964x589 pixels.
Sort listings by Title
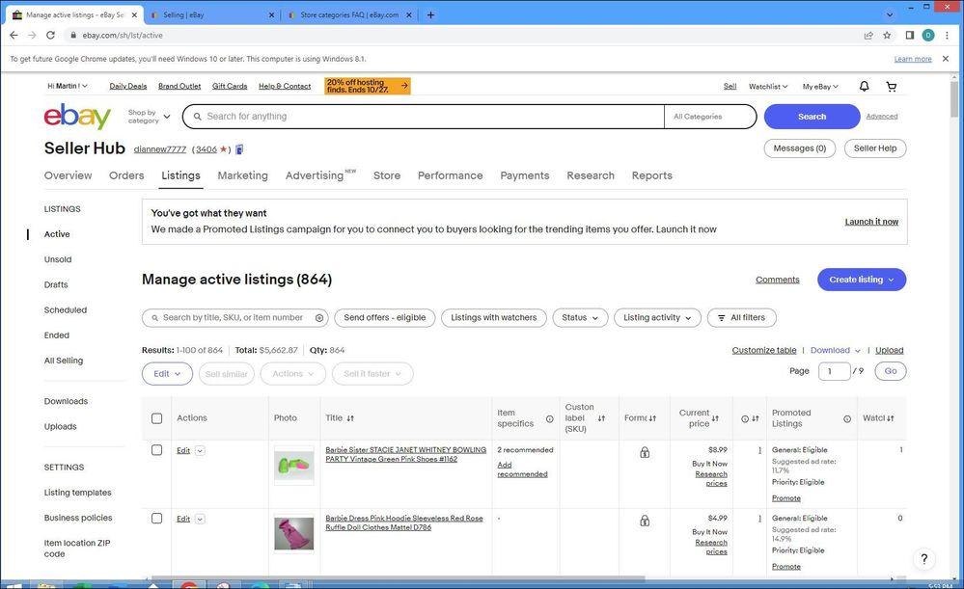(x=350, y=418)
